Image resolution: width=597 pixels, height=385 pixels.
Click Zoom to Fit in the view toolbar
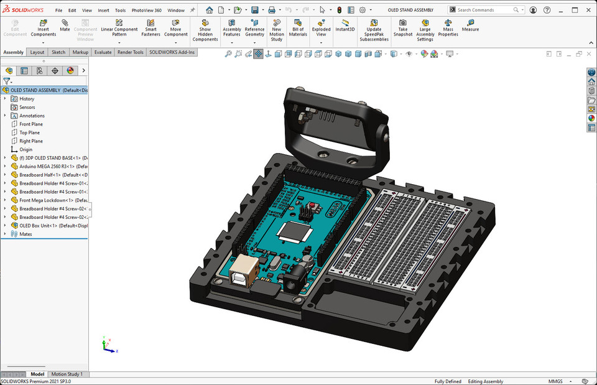pyautogui.click(x=228, y=54)
